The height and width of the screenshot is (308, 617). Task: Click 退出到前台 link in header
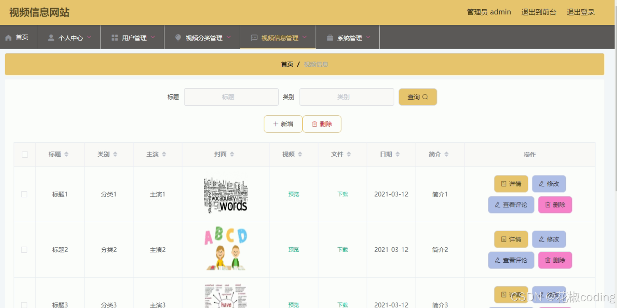pyautogui.click(x=539, y=12)
